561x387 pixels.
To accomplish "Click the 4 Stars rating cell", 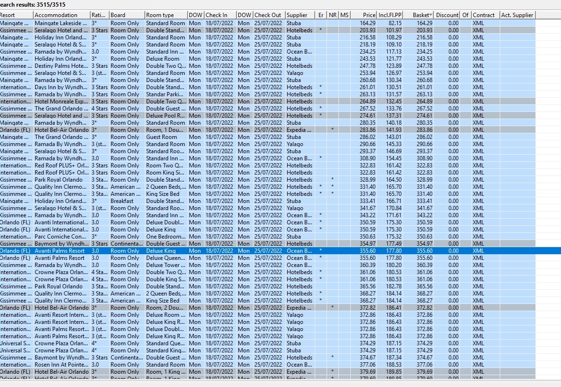I will click(x=100, y=109).
